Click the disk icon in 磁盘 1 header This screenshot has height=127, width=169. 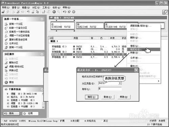[x=51, y=18]
